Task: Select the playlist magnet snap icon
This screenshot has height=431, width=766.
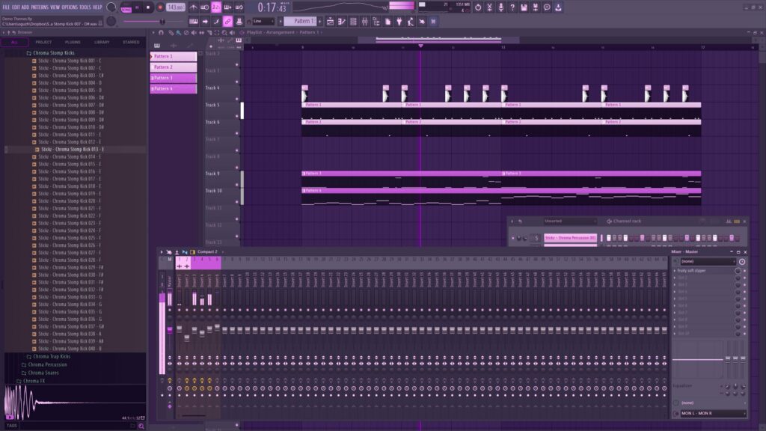Action: pos(162,33)
